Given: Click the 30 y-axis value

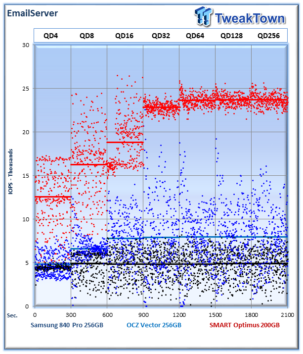Looking at the screenshot, I should (26, 45).
